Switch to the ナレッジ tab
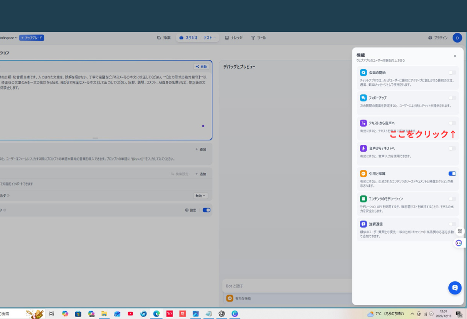The width and height of the screenshot is (467, 319). (x=233, y=38)
